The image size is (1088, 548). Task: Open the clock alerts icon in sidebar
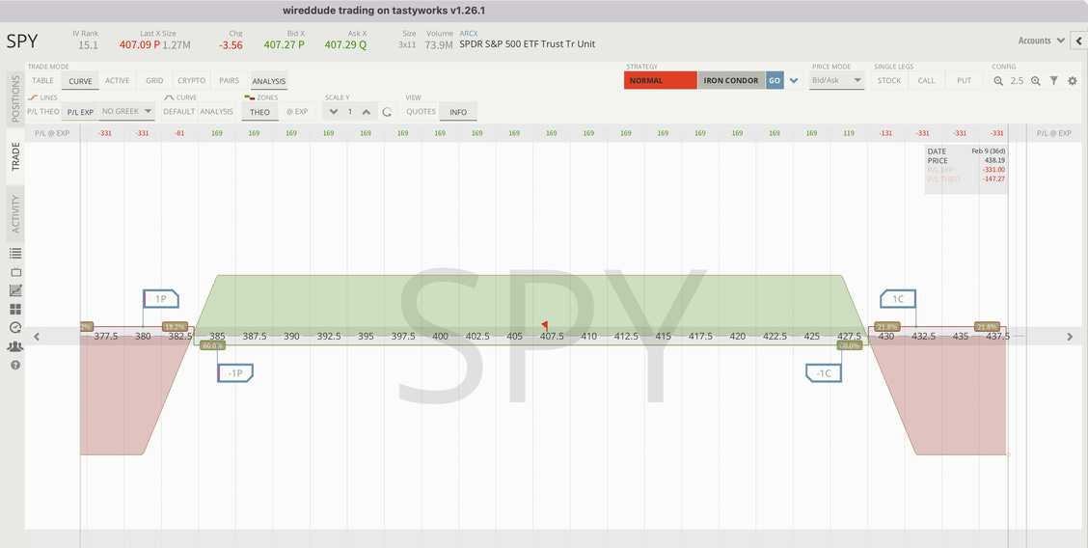(x=15, y=327)
